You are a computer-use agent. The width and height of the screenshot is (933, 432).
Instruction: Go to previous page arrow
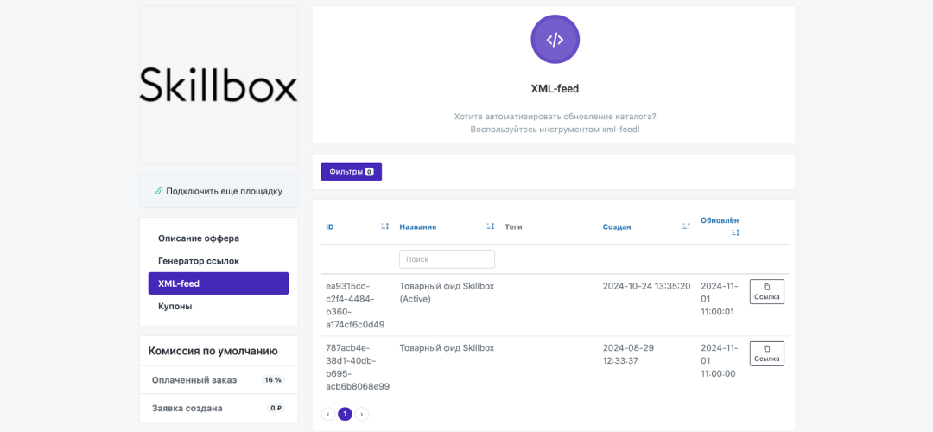tap(328, 414)
